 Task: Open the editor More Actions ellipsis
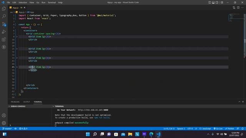pos(243,8)
